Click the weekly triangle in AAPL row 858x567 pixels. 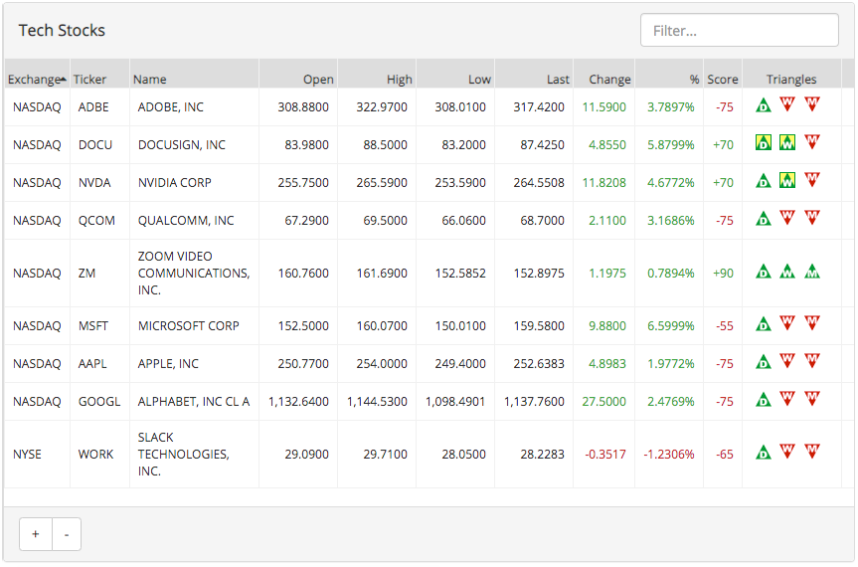click(x=786, y=361)
